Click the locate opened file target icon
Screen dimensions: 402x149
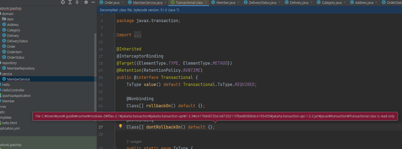(63, 2)
